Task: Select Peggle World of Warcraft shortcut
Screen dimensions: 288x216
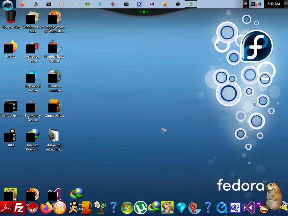Action: (55, 22)
